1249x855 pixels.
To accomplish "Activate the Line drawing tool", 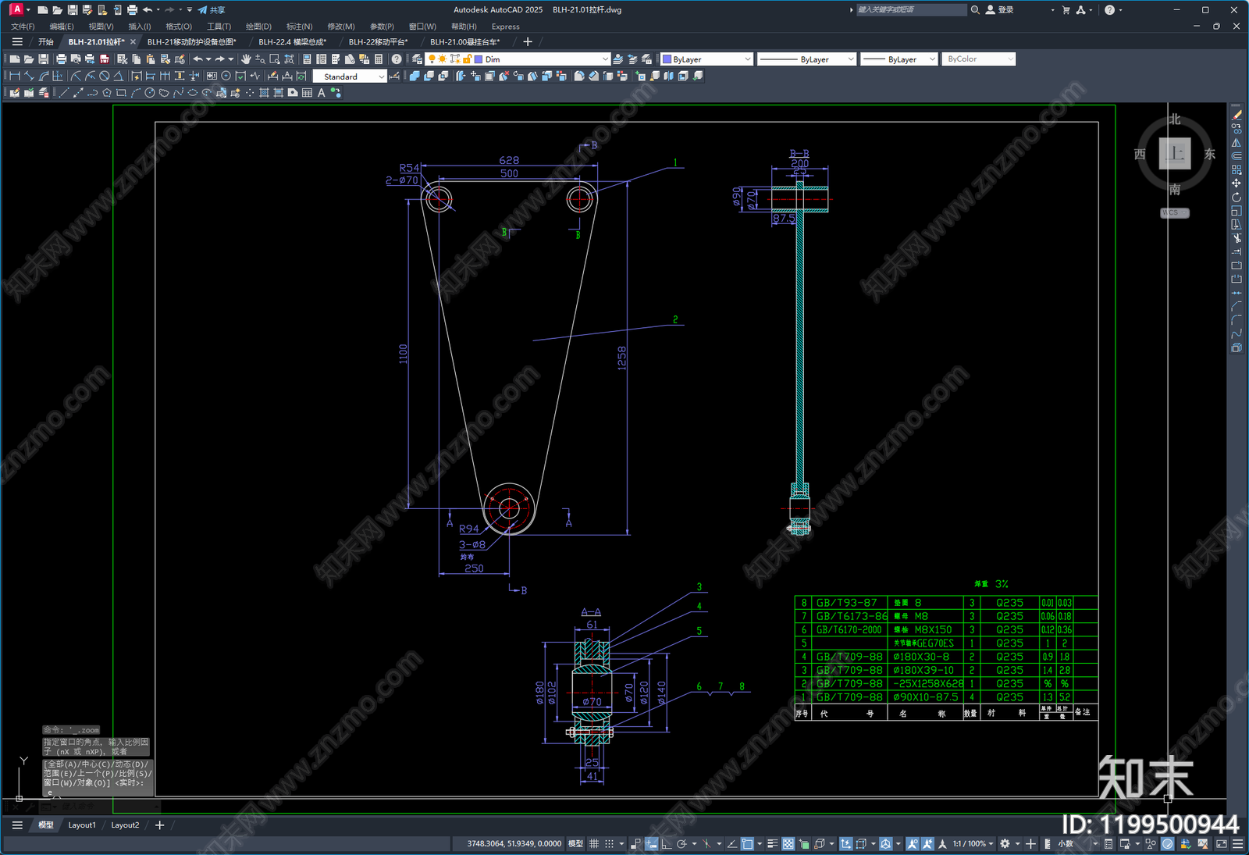I will pyautogui.click(x=64, y=93).
